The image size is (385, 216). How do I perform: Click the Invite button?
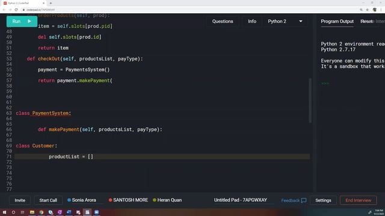point(20,200)
